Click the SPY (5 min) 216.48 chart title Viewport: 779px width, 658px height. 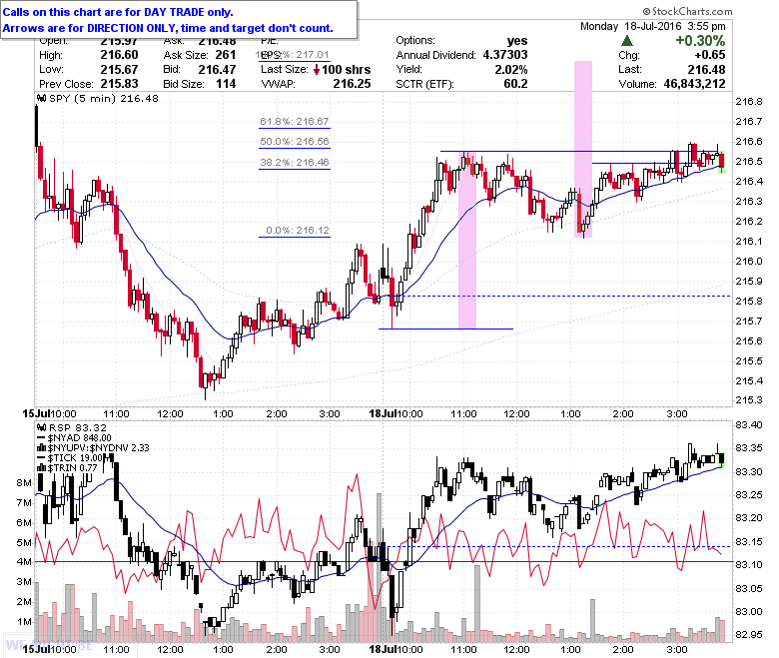pos(103,98)
